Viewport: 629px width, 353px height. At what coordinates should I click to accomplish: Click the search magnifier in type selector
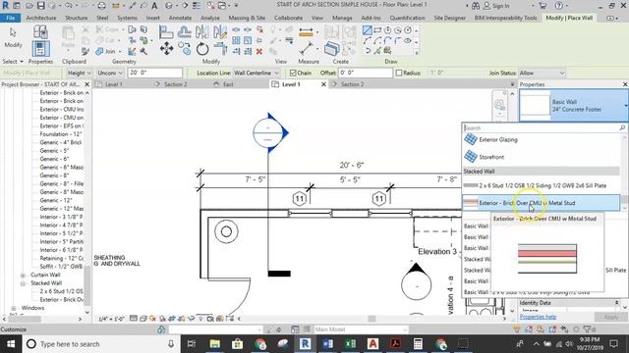pyautogui.click(x=622, y=127)
